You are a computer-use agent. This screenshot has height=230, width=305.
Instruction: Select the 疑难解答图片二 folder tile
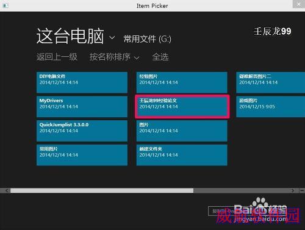tap(271, 82)
